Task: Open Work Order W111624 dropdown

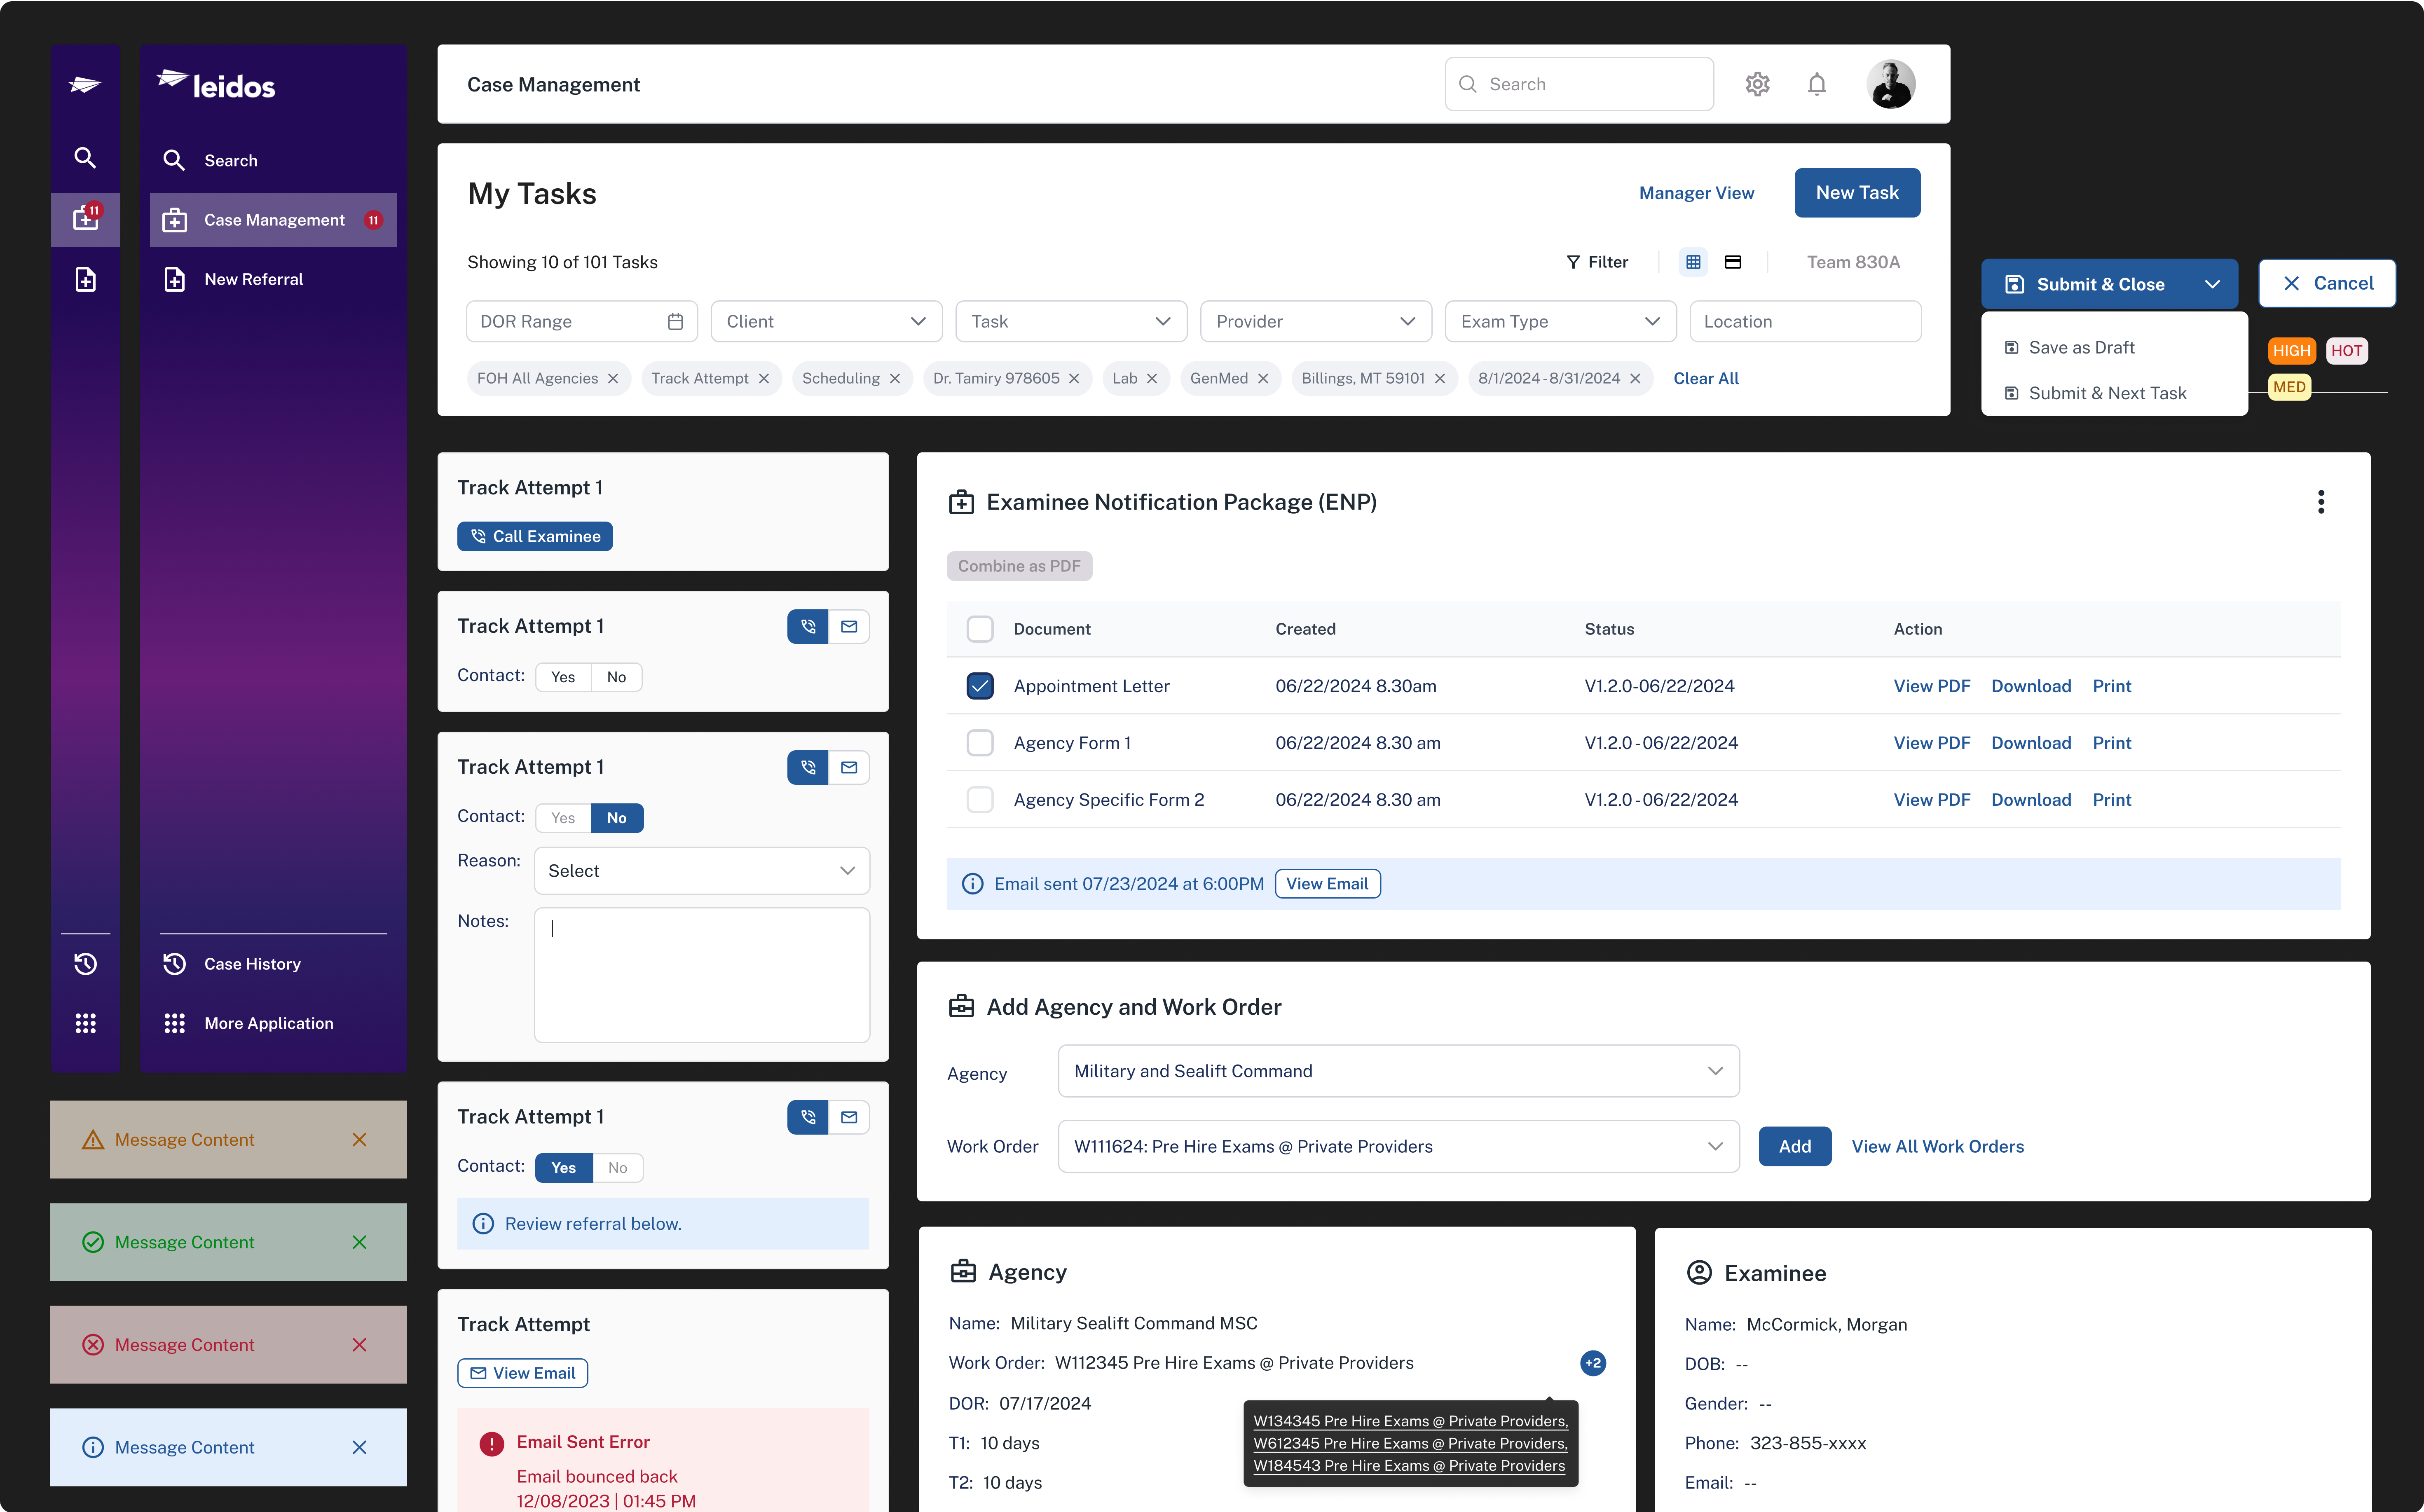Action: (1398, 1147)
